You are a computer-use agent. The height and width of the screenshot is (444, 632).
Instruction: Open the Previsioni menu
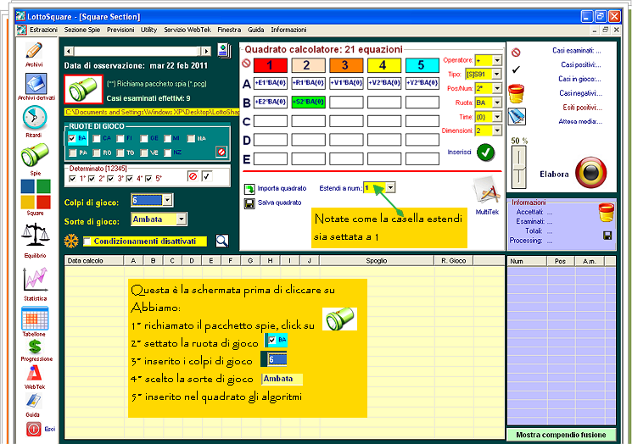[120, 30]
